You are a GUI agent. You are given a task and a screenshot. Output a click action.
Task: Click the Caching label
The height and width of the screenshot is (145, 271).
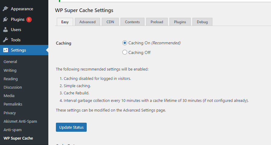click(63, 43)
